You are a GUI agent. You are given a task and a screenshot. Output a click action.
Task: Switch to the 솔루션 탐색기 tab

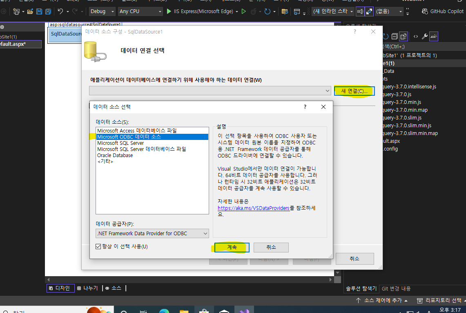(361, 288)
